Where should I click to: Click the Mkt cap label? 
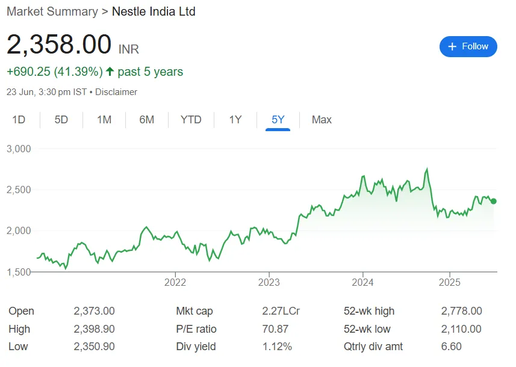pos(194,311)
